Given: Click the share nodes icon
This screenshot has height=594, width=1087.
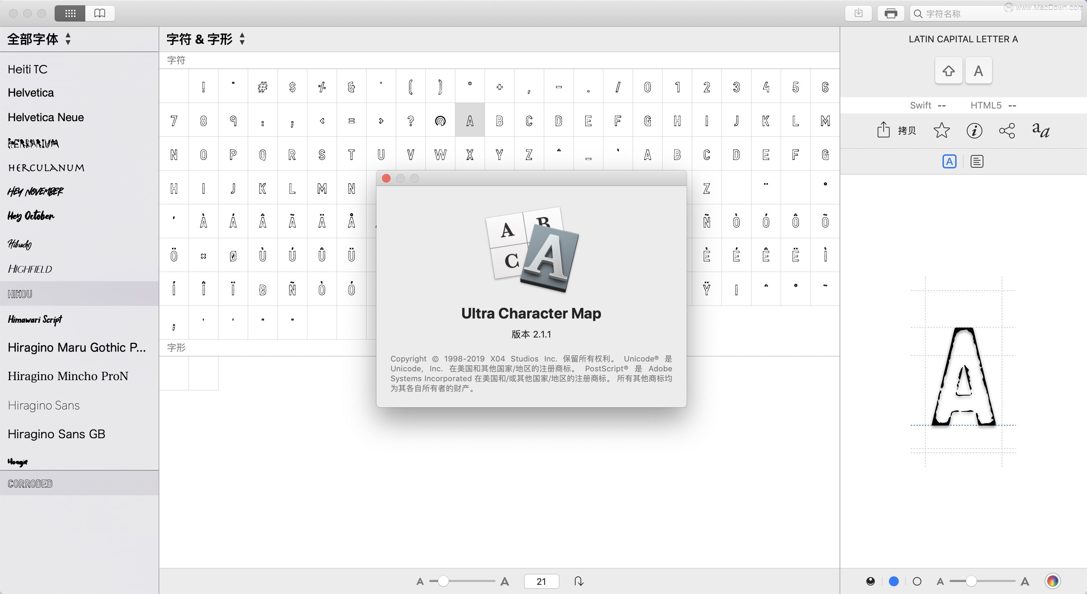Looking at the screenshot, I should 1007,130.
